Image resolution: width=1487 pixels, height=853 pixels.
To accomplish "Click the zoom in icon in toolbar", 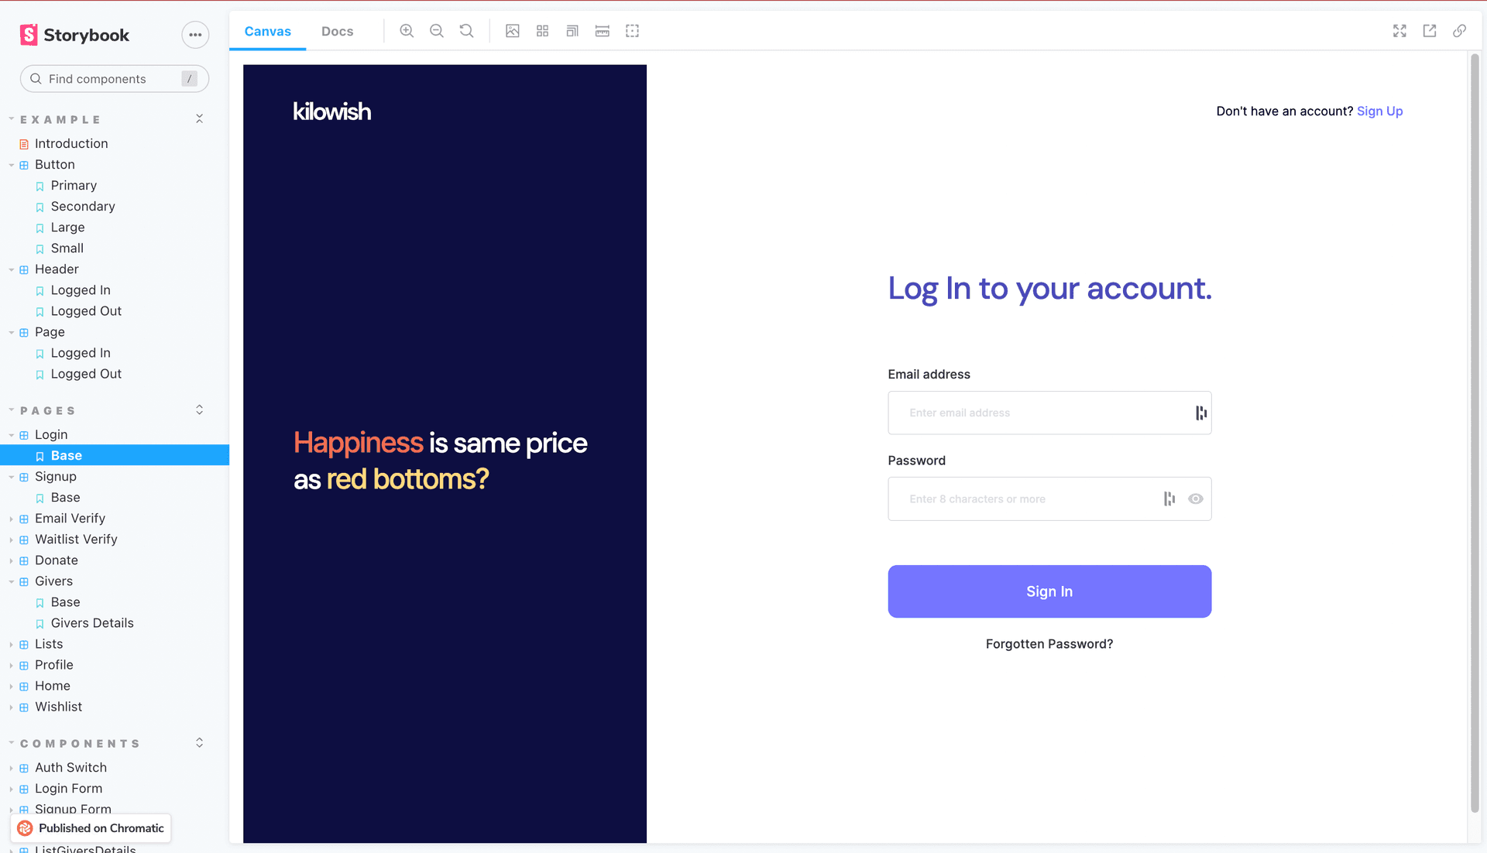I will click(407, 31).
